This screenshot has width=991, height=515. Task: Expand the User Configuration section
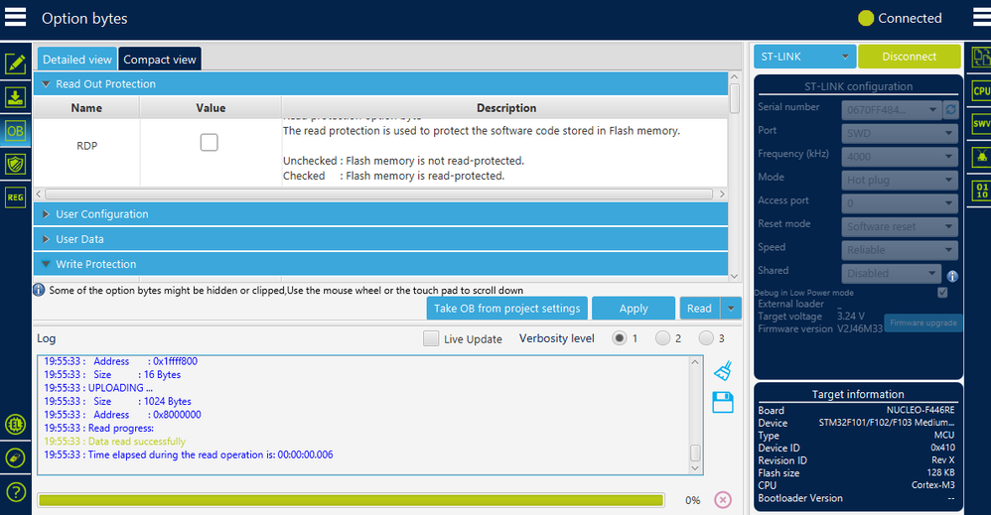(380, 214)
